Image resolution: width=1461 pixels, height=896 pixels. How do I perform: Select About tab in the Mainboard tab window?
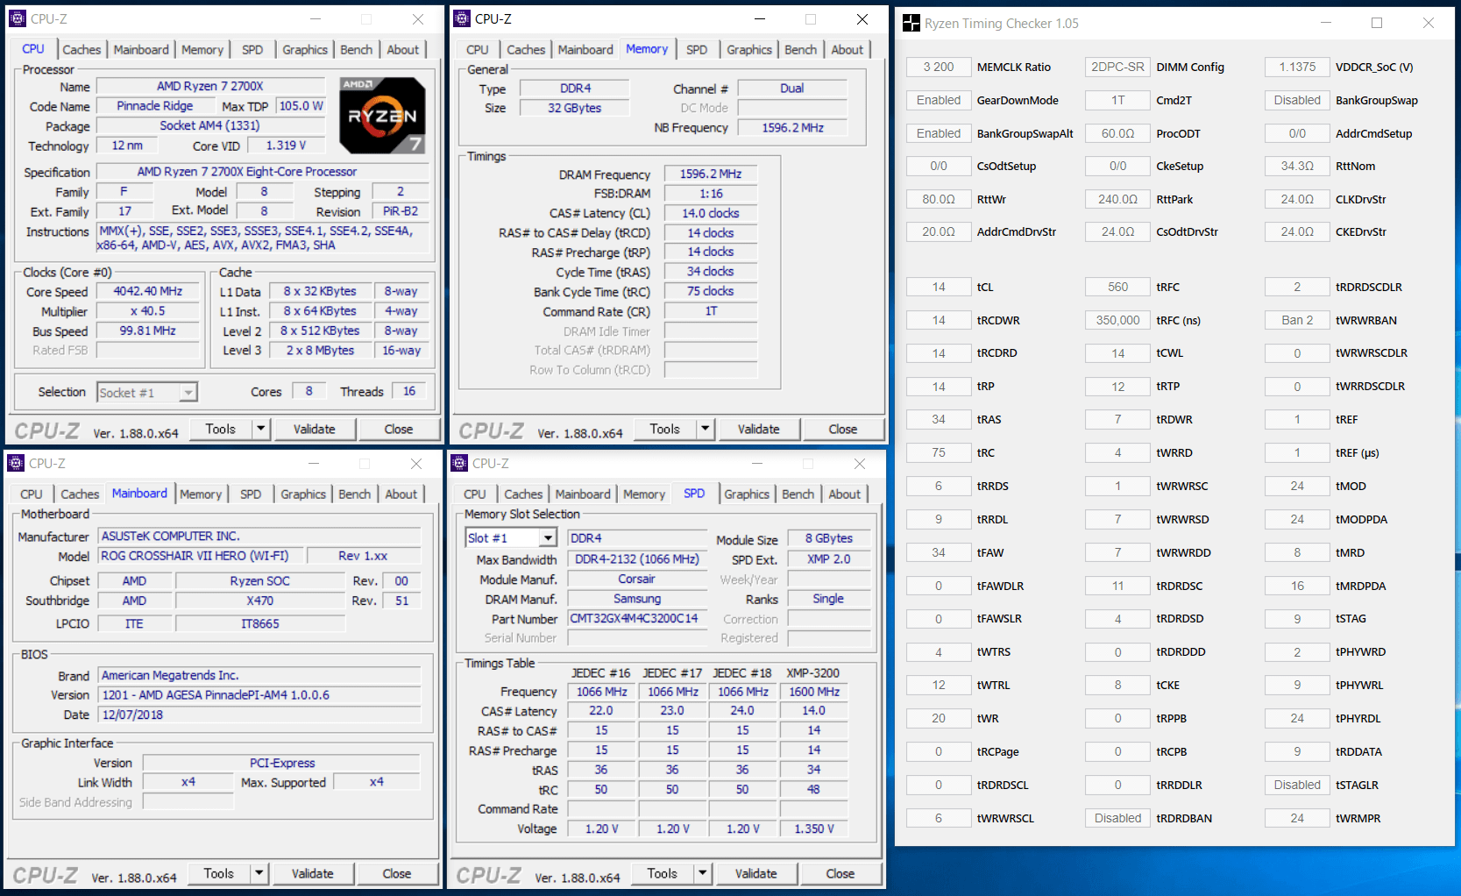tap(401, 494)
